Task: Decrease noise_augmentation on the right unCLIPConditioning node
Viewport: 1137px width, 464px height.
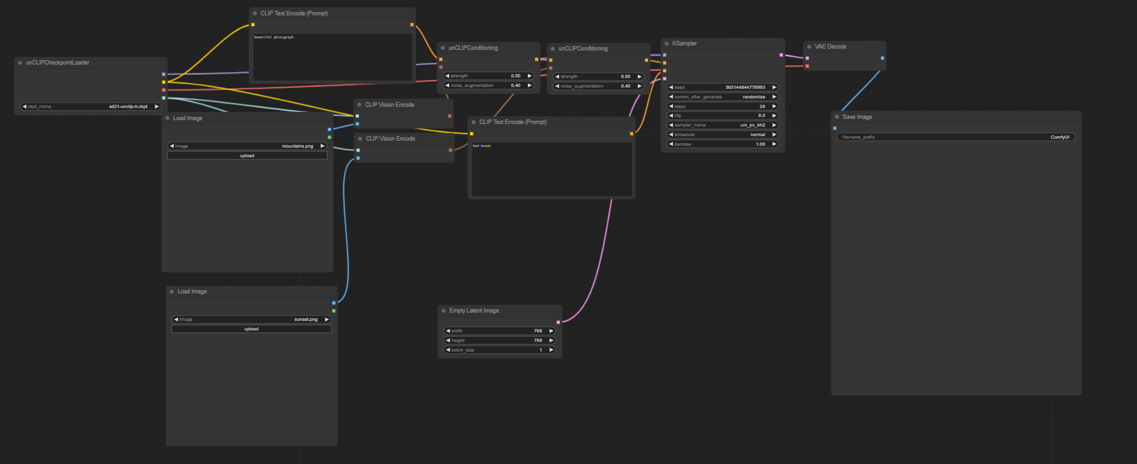Action: (x=557, y=86)
